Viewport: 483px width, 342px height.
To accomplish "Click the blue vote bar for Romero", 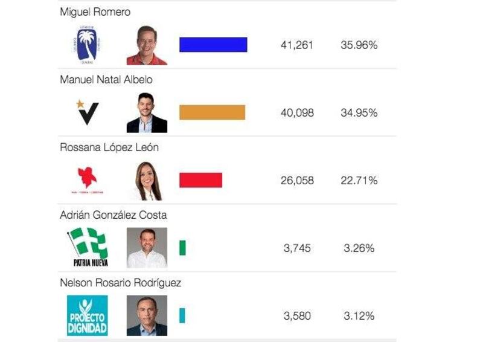I will click(x=213, y=45).
